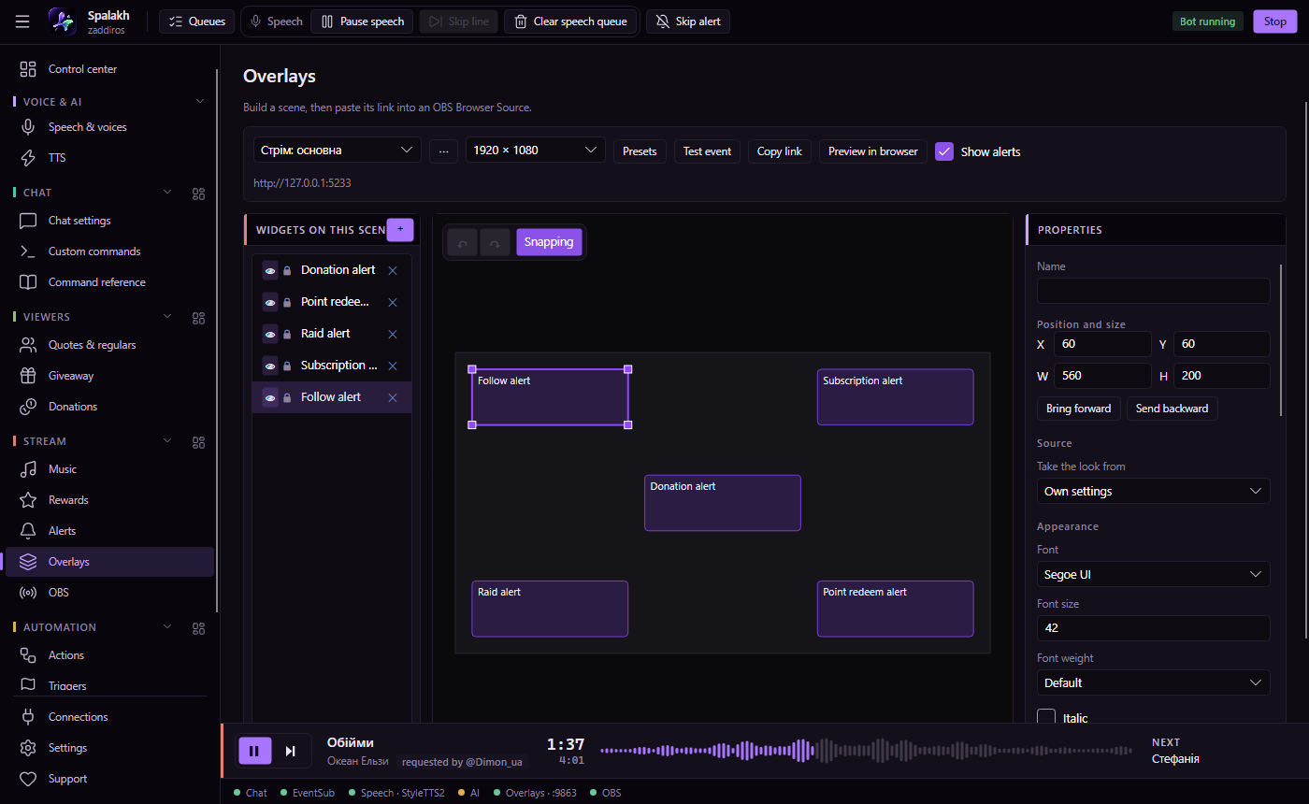Toggle visibility of Donation alert widget
Image resolution: width=1309 pixels, height=804 pixels.
tap(270, 270)
